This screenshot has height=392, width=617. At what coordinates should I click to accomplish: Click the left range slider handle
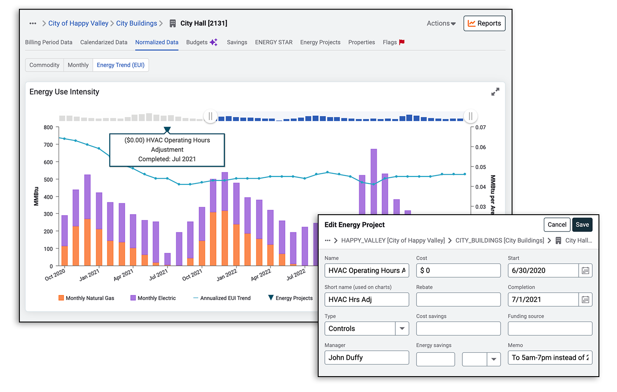point(210,117)
